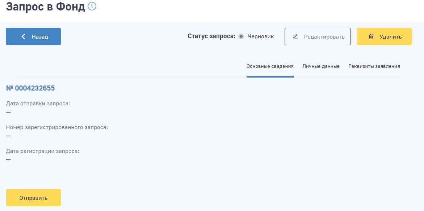Click the pencil icon in Редактировать
This screenshot has width=424, height=211.
click(295, 36)
